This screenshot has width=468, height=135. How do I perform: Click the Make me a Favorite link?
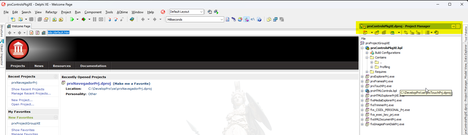(132, 84)
